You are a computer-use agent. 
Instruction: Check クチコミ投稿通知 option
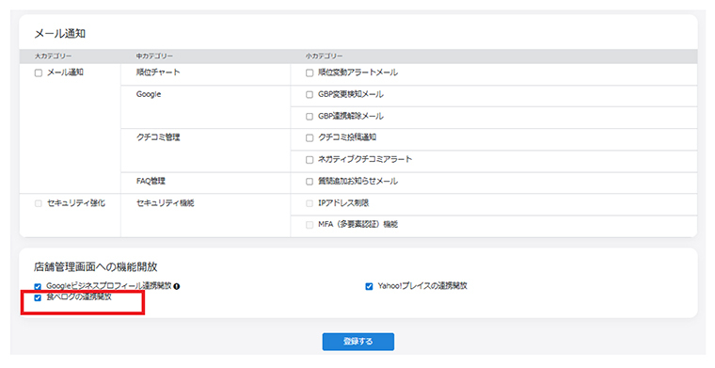(310, 137)
